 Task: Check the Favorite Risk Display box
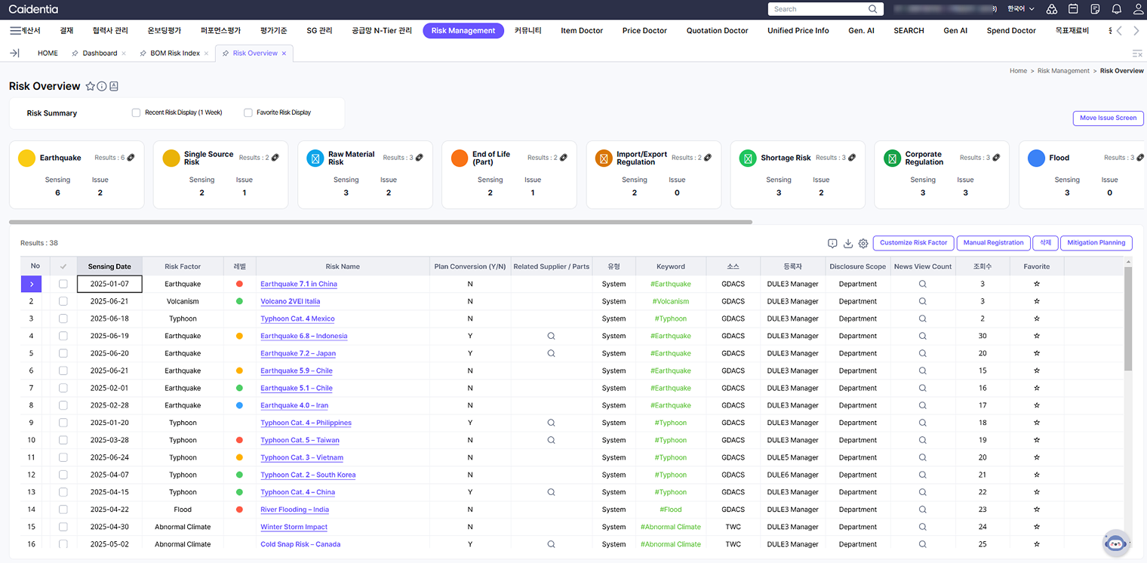tap(248, 112)
